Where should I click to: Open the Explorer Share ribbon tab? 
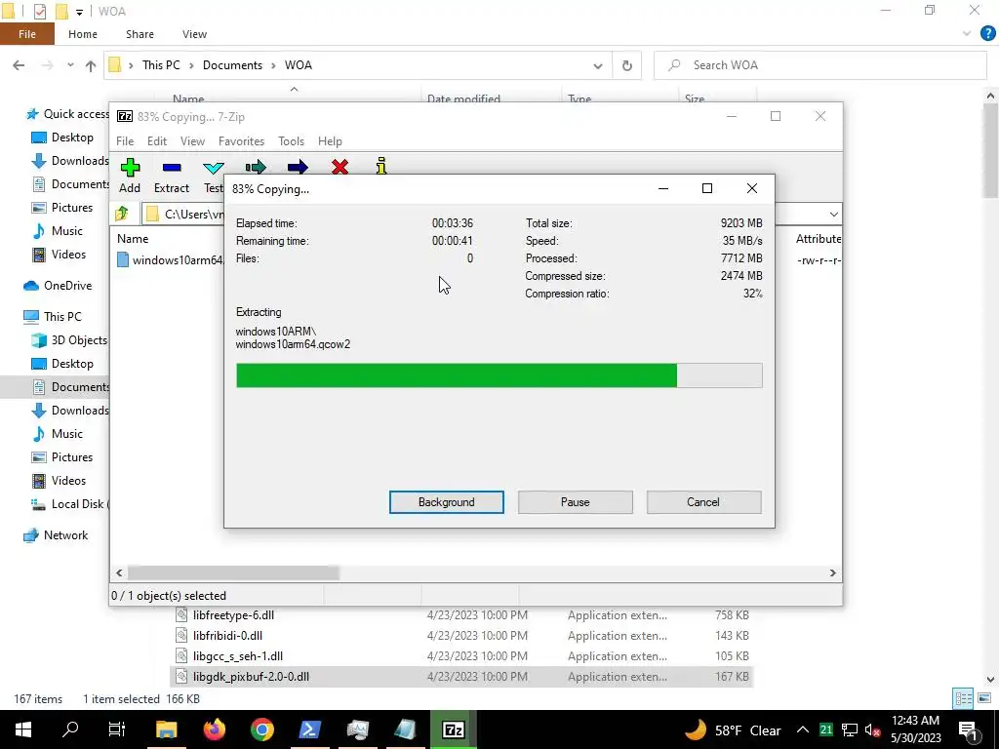tap(140, 34)
